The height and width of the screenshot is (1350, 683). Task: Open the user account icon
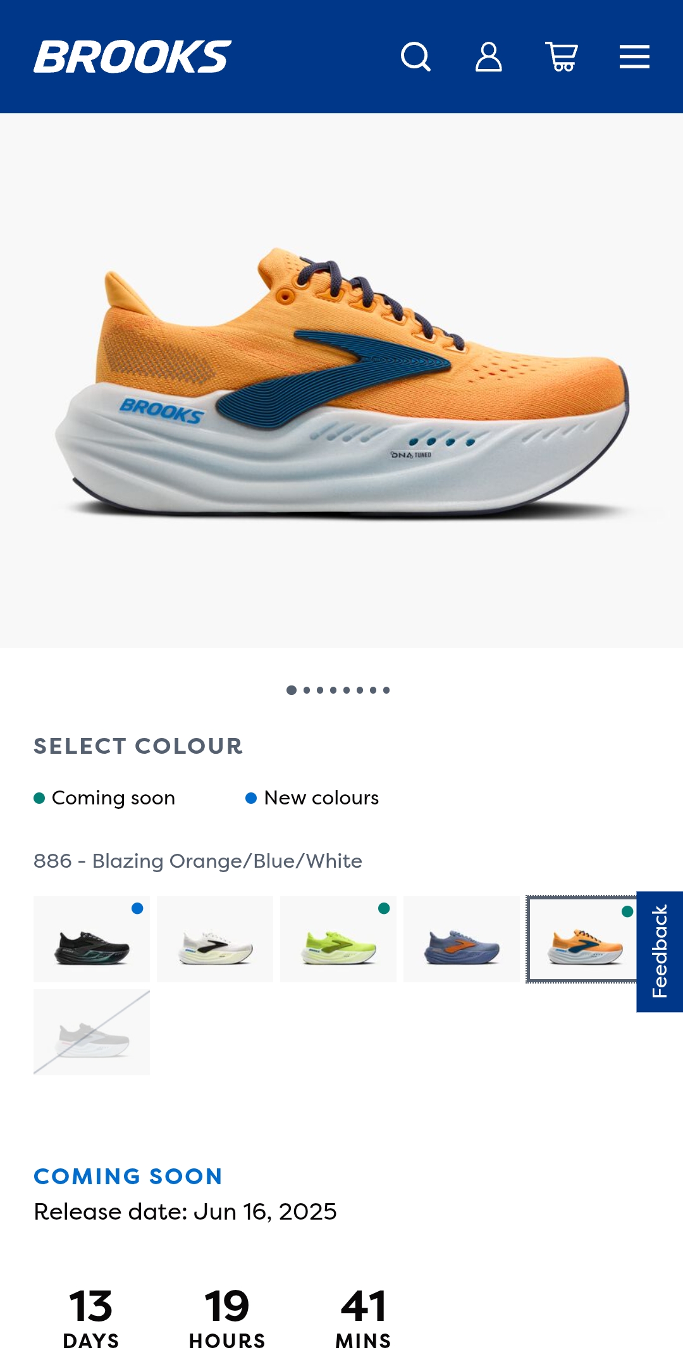489,57
